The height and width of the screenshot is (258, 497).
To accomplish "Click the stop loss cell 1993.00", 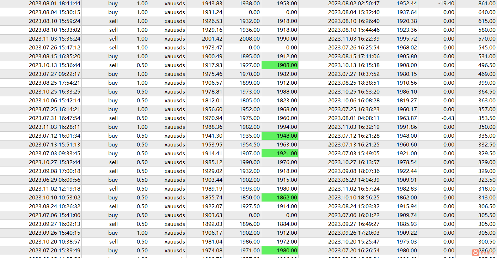I will tap(250, 189).
